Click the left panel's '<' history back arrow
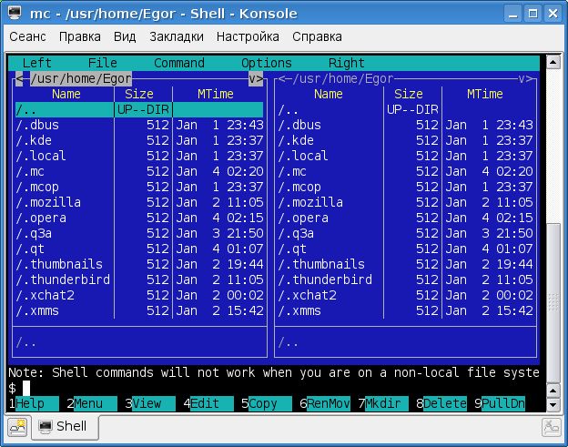The width and height of the screenshot is (568, 447). point(19,79)
